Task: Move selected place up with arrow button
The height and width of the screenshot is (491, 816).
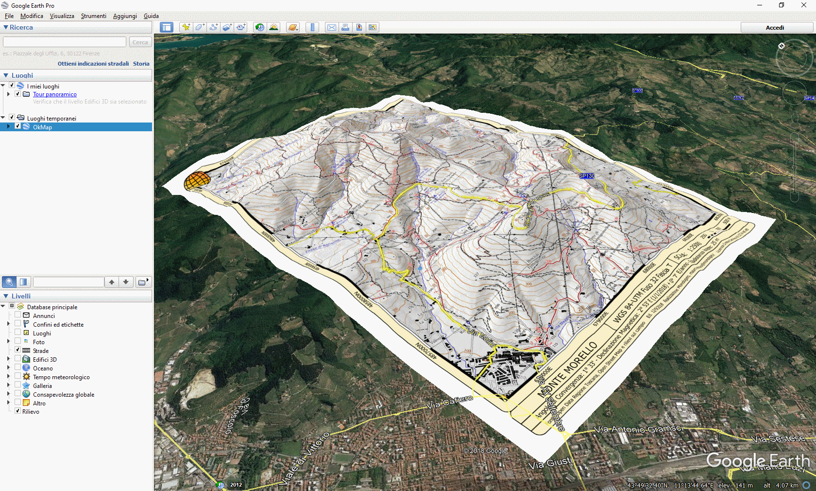Action: tap(112, 282)
